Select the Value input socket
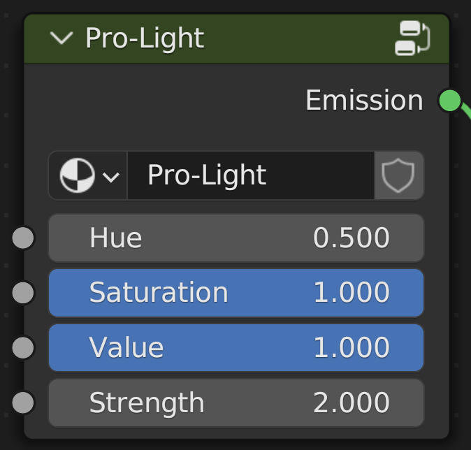Viewport: 471px width, 450px height. (x=24, y=347)
